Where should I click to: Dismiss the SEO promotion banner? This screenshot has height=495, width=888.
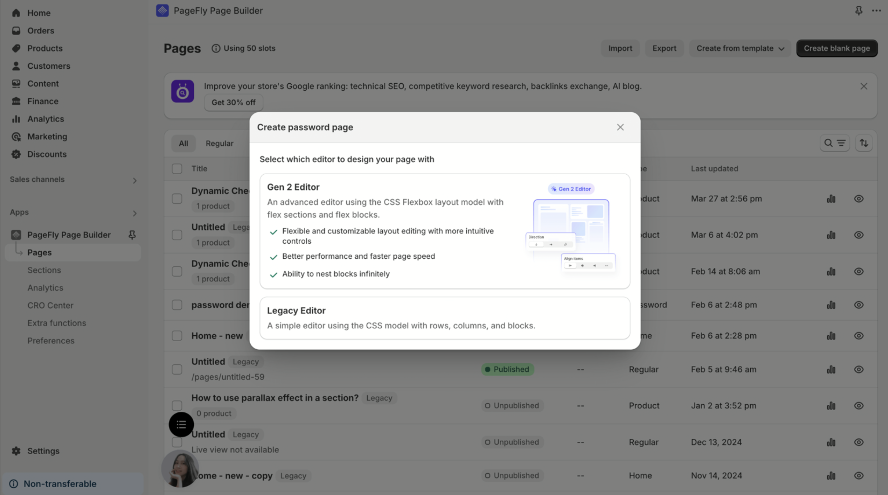point(863,86)
